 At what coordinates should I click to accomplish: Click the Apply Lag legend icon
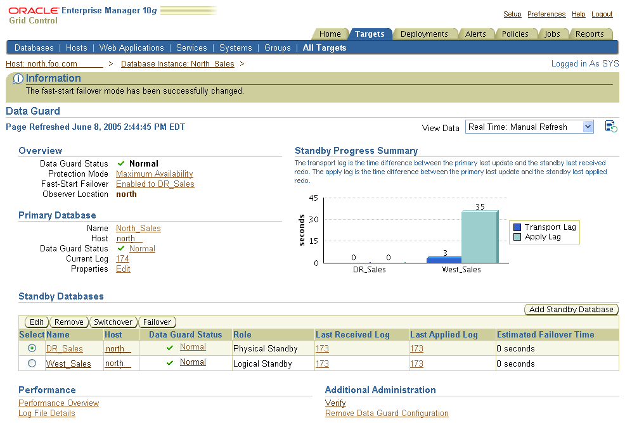[518, 237]
